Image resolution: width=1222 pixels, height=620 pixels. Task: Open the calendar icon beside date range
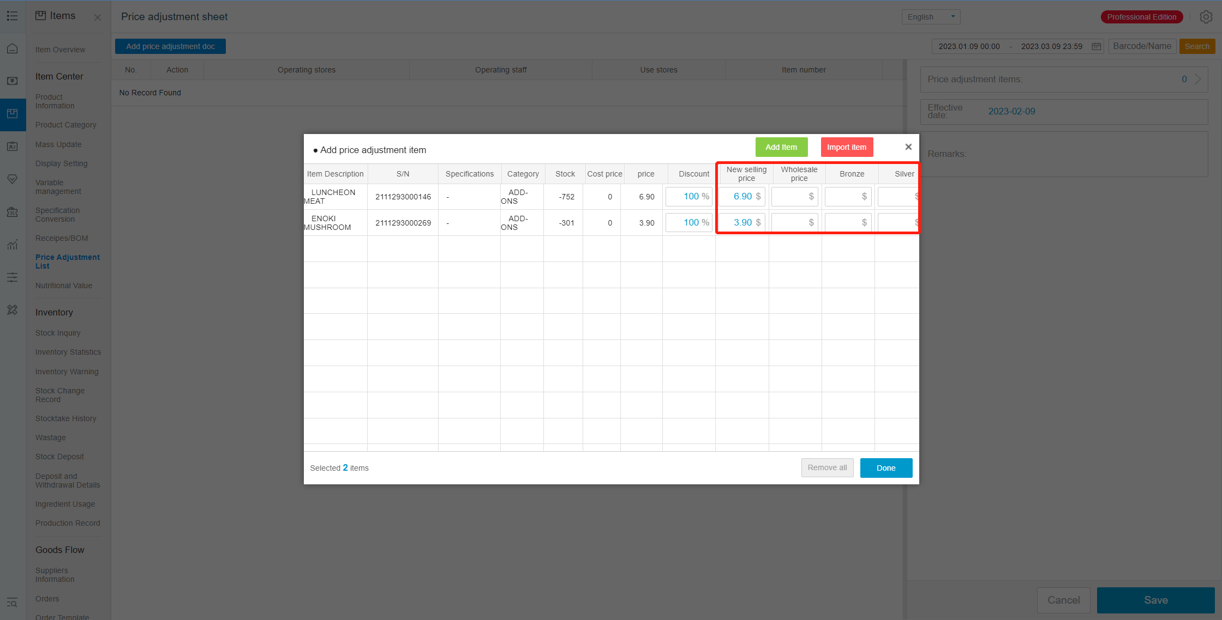click(1096, 46)
